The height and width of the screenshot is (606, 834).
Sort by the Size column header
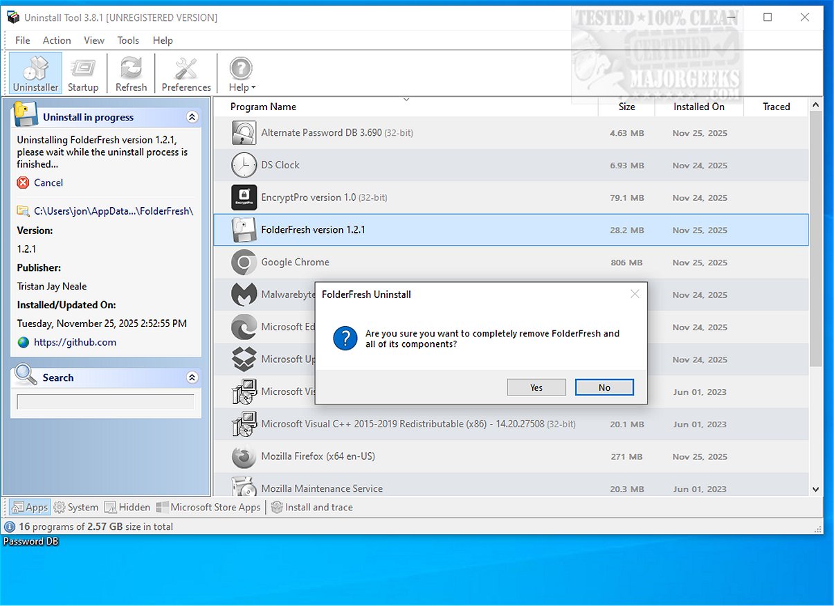(626, 107)
